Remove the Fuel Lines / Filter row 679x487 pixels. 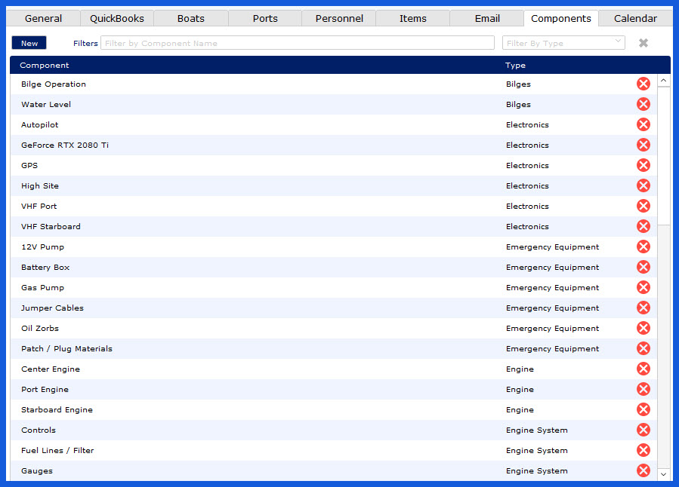(644, 450)
